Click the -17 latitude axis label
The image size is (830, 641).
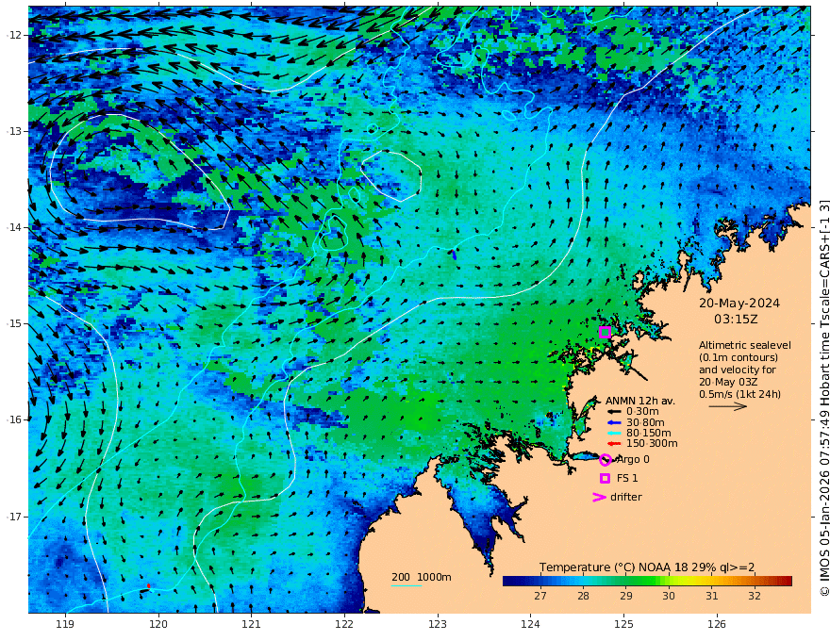tap(13, 517)
